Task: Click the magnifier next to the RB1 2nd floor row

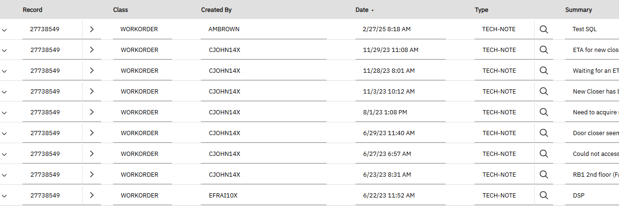Action: 544,175
